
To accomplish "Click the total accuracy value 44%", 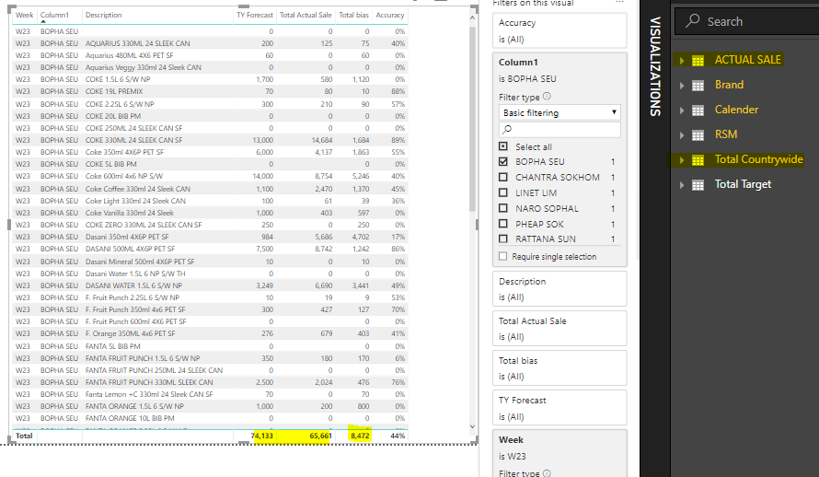I will click(x=398, y=436).
